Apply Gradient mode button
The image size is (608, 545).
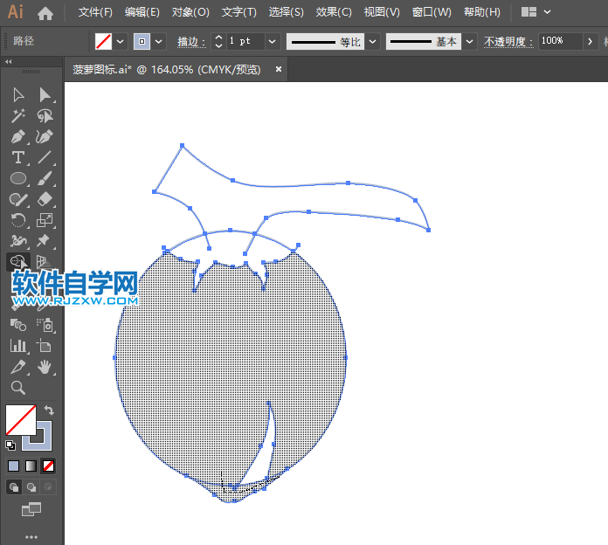[x=31, y=466]
